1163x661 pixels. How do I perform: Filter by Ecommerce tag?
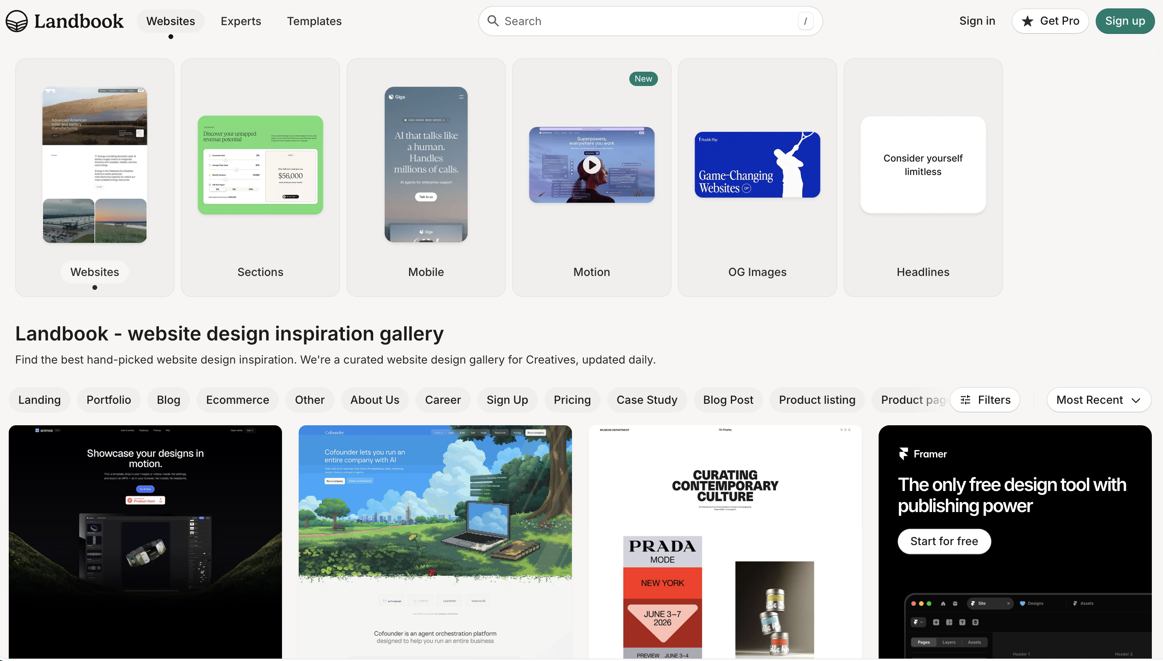click(x=237, y=399)
